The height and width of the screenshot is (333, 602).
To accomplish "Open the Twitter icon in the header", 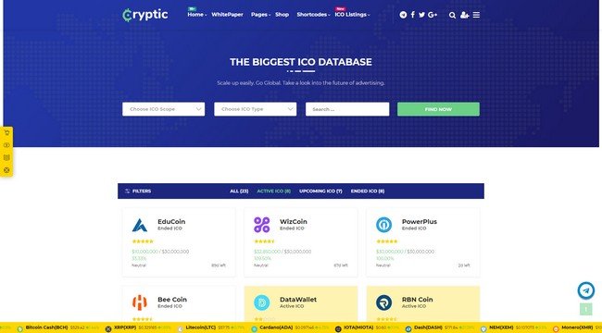I will (422, 15).
